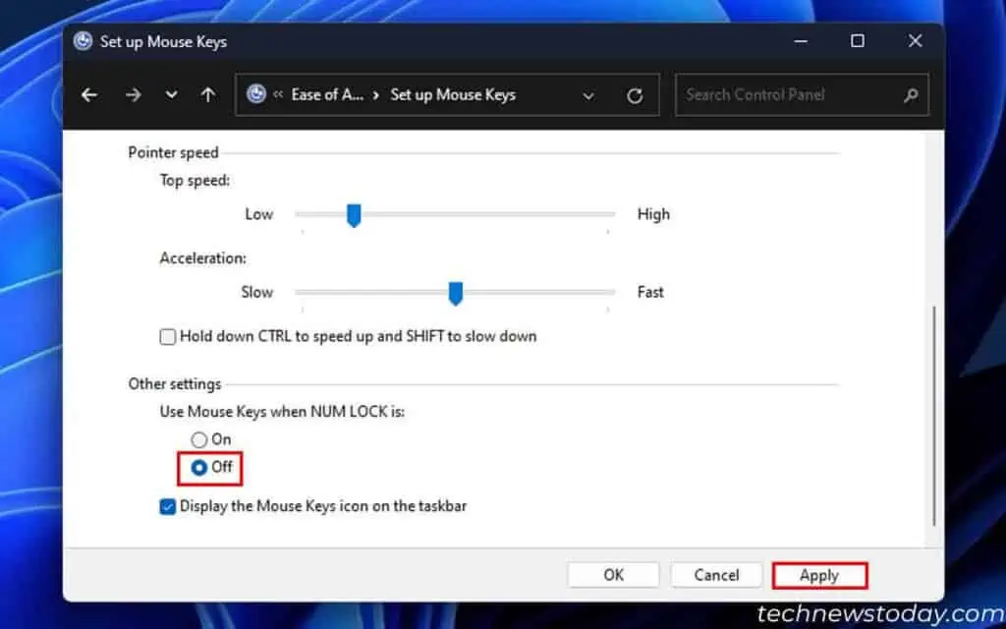1006x629 pixels.
Task: Close the Set up Mouse Keys window
Action: point(915,41)
